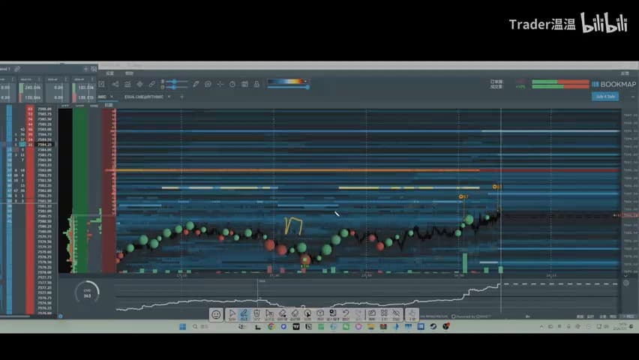The width and height of the screenshot is (639, 360).
Task: Click the diamond-shaped icon in Bookmap toolbar
Action: click(x=139, y=84)
